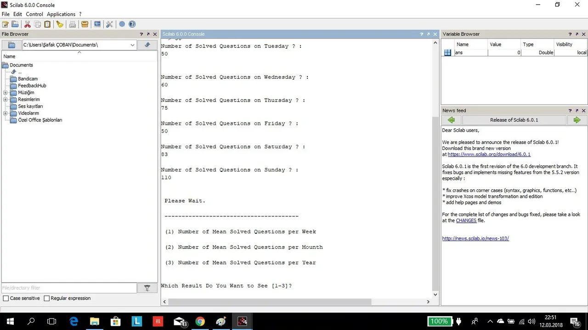Open the Applications menu
The width and height of the screenshot is (588, 330).
pos(61,14)
